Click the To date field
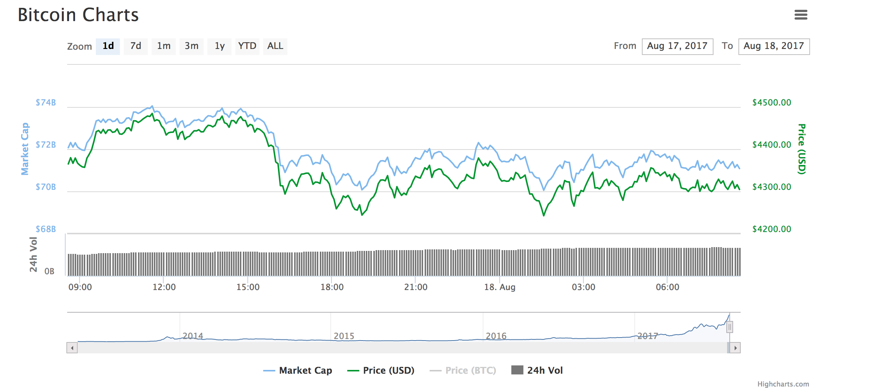This screenshot has height=388, width=890. pyautogui.click(x=774, y=46)
